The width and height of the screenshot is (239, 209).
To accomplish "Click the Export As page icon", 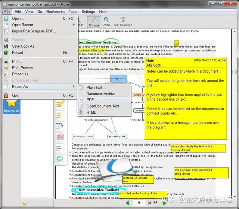I will tap(6, 87).
